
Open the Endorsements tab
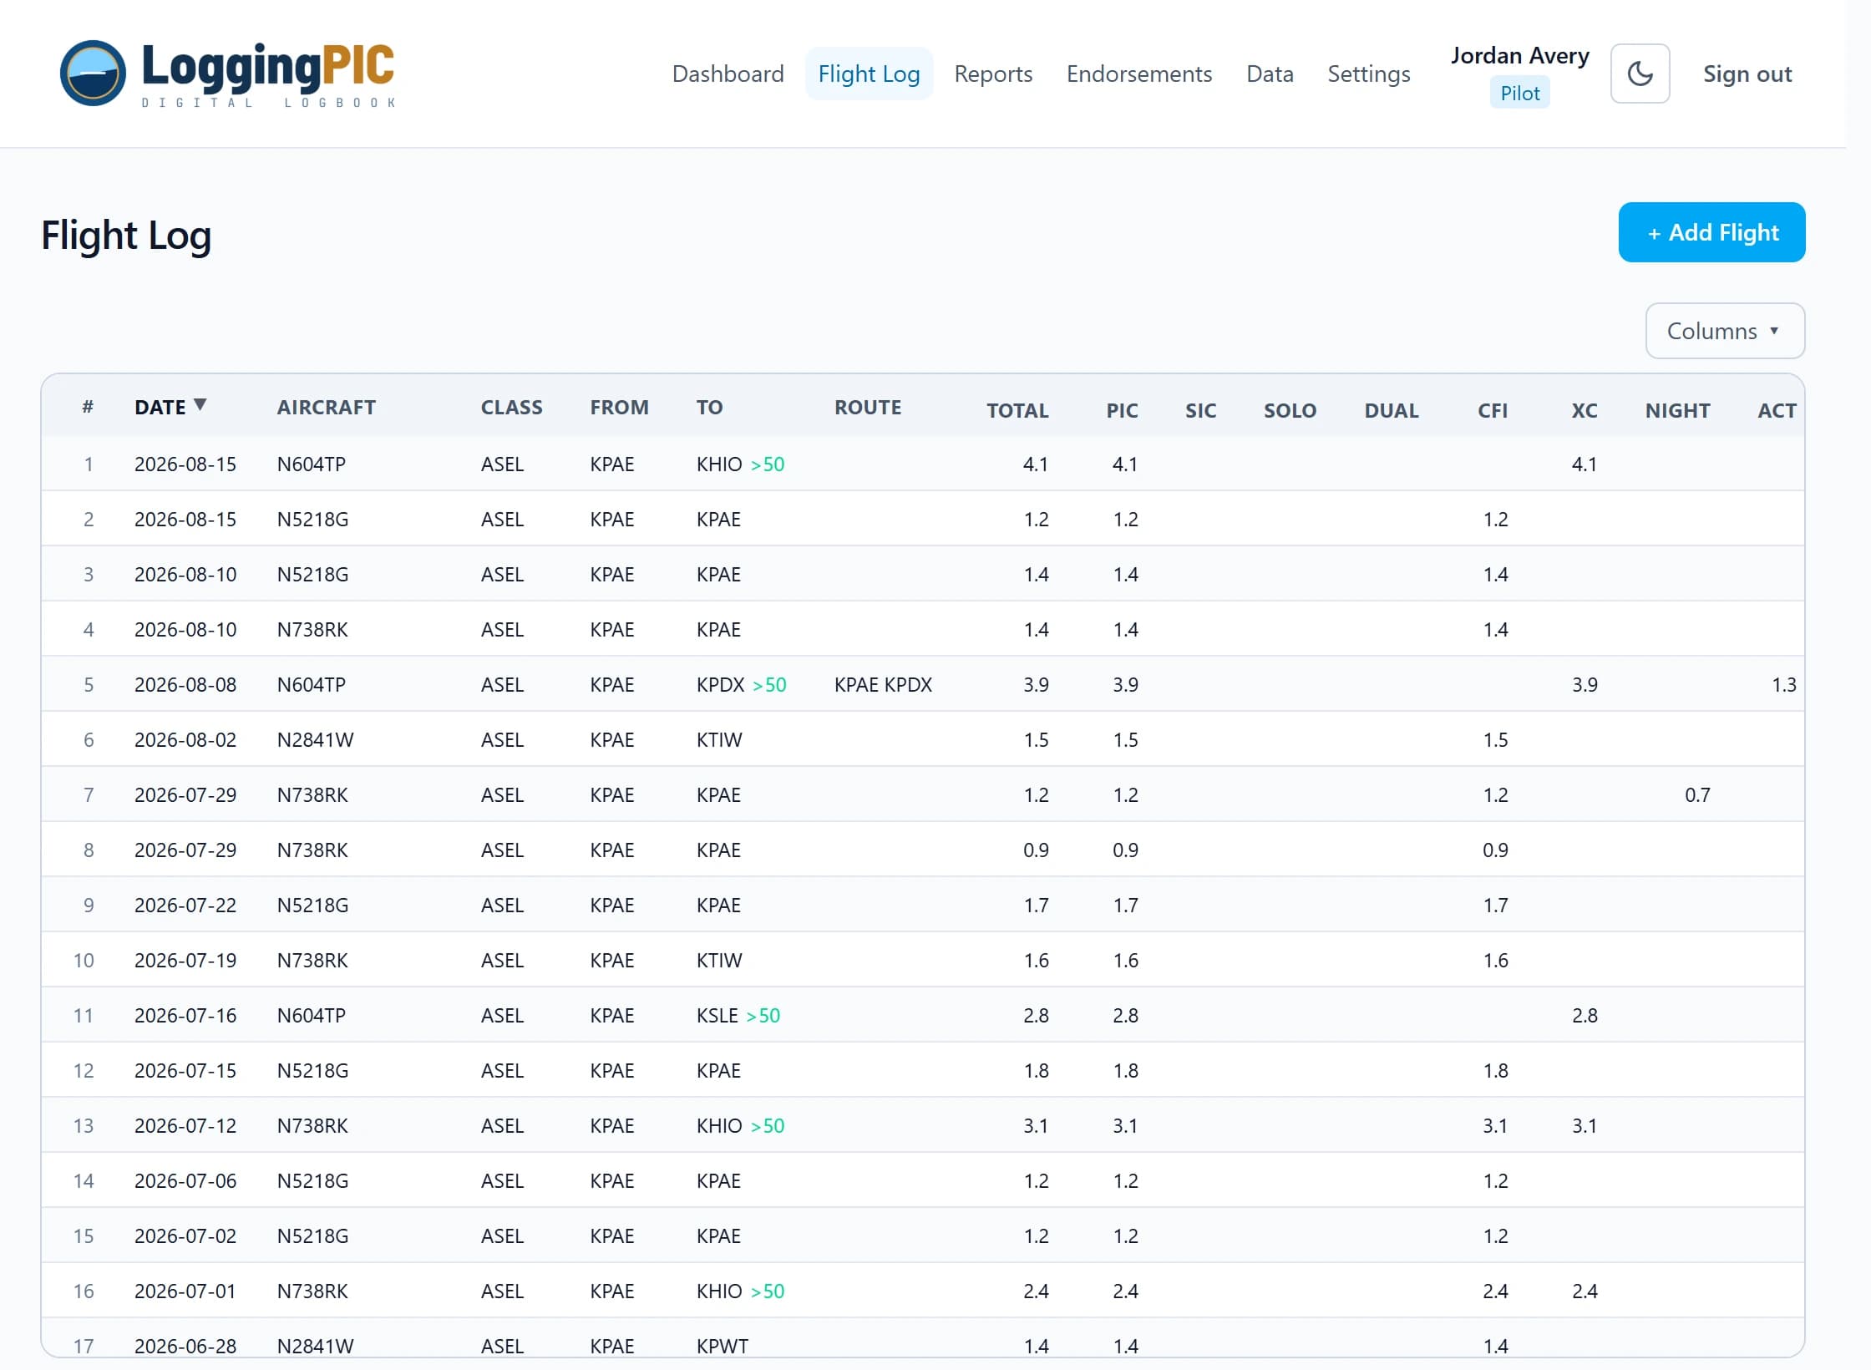[x=1138, y=74]
